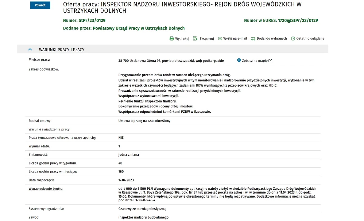The width and height of the screenshot is (364, 221).
Task: Collapse the Warunki pracy i płacy chevron
Action: tap(30, 49)
